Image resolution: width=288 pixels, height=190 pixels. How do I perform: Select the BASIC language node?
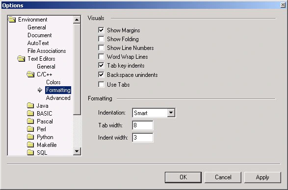pos(45,114)
